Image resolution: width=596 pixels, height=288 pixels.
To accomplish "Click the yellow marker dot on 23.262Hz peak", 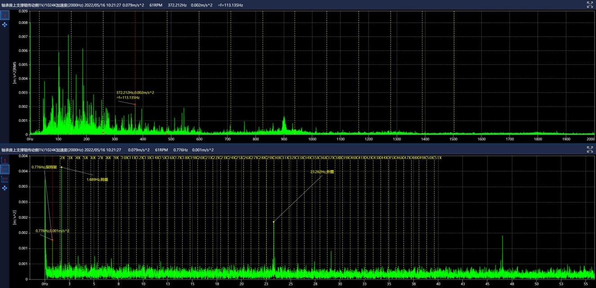I will point(273,221).
